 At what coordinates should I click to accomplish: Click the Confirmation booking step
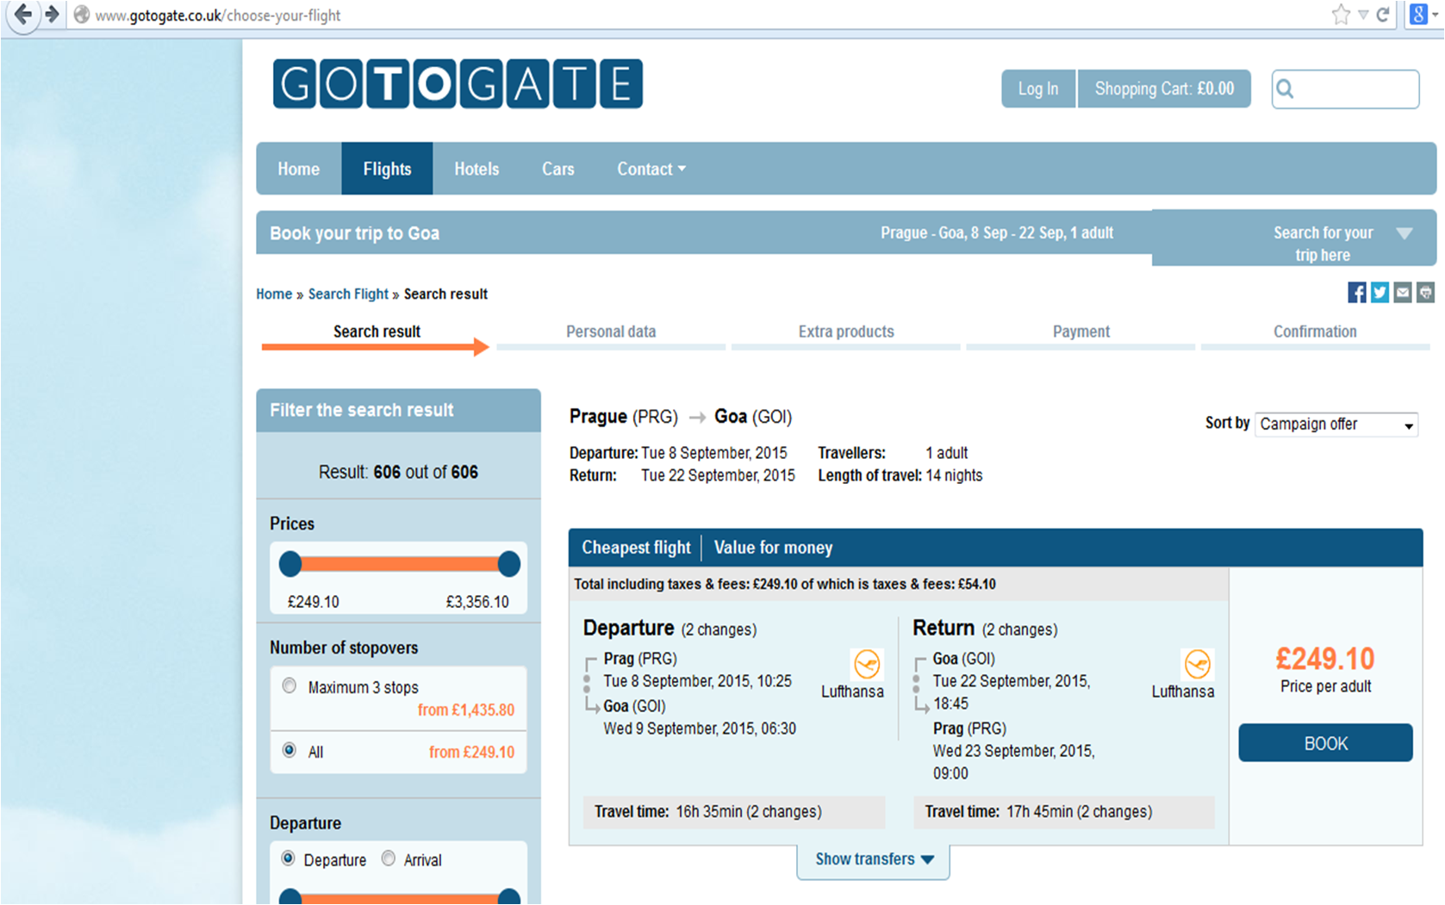1315,332
